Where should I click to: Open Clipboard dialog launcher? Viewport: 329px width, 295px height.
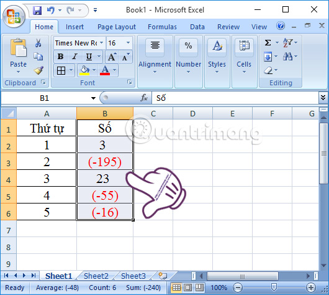[43, 83]
